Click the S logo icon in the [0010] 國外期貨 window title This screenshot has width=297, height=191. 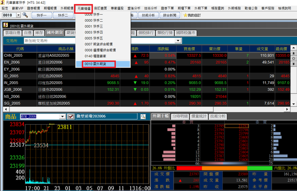(x=5, y=25)
